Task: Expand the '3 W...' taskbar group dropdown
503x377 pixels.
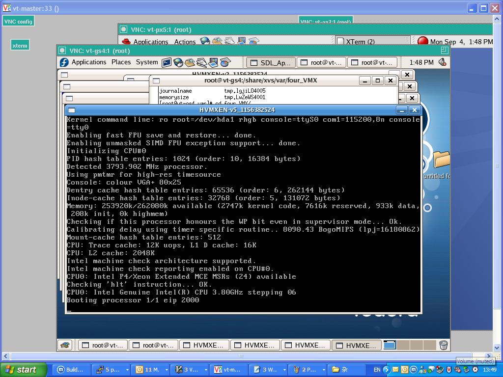Action: point(284,370)
